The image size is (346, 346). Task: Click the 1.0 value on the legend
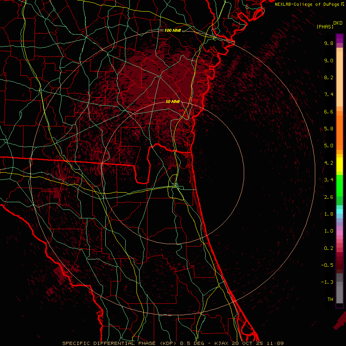329,231
